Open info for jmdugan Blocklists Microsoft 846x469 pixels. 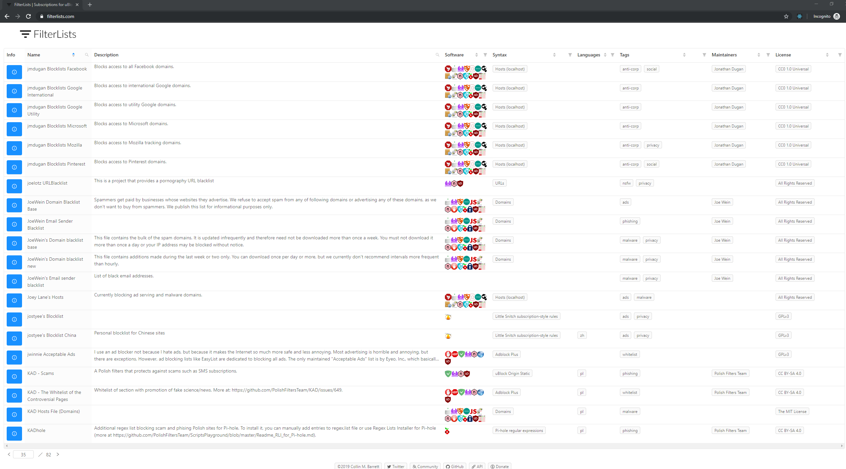(x=14, y=129)
